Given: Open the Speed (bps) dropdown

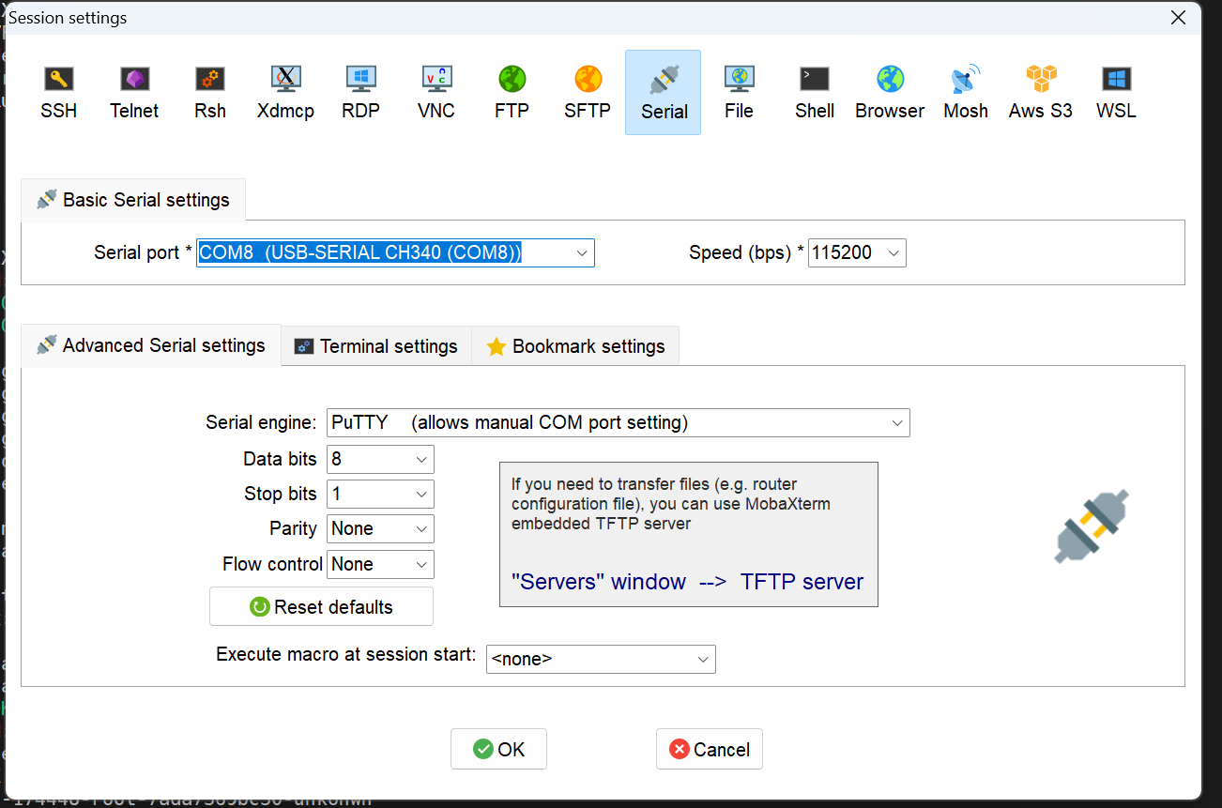Looking at the screenshot, I should point(893,253).
